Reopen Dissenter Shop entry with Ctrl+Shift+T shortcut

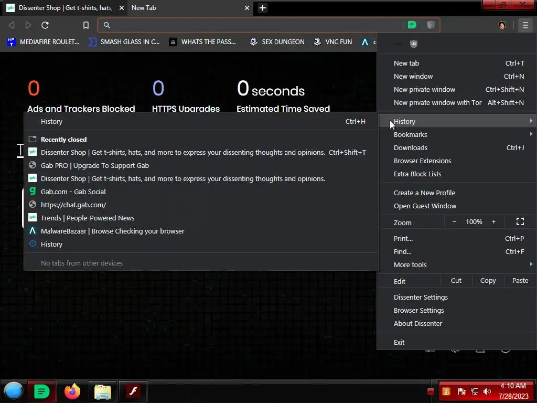(201, 152)
